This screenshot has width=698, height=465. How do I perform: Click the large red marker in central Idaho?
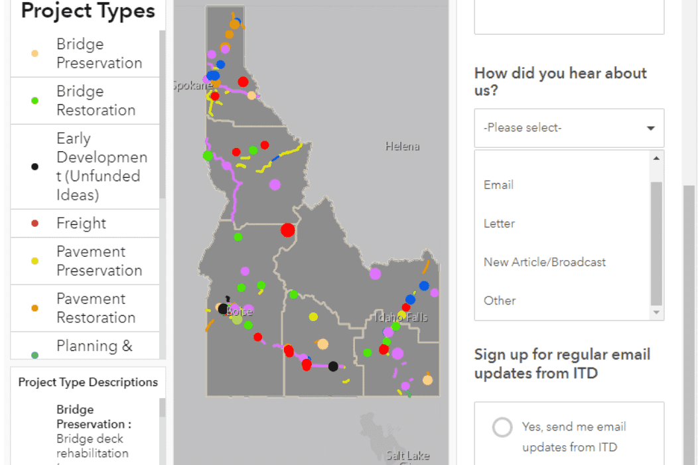tap(287, 230)
